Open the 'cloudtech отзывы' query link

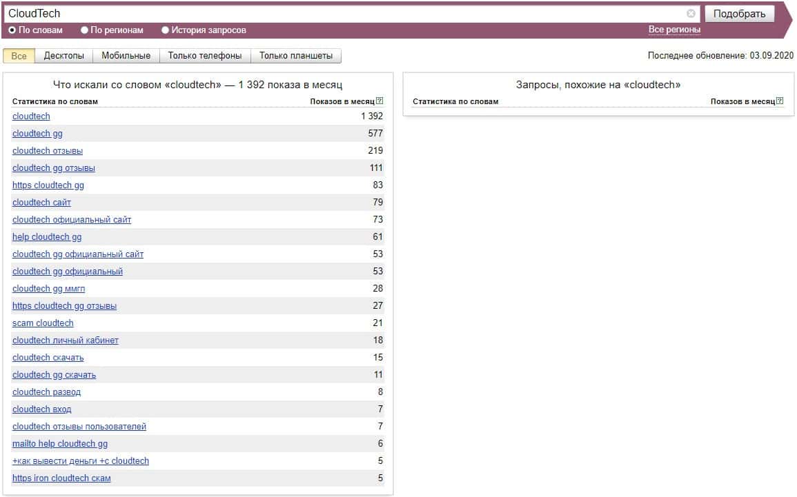click(48, 151)
